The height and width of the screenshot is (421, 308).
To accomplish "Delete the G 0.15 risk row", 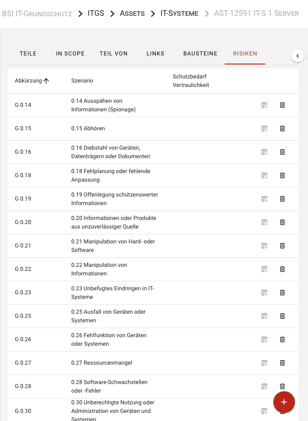I will point(282,128).
